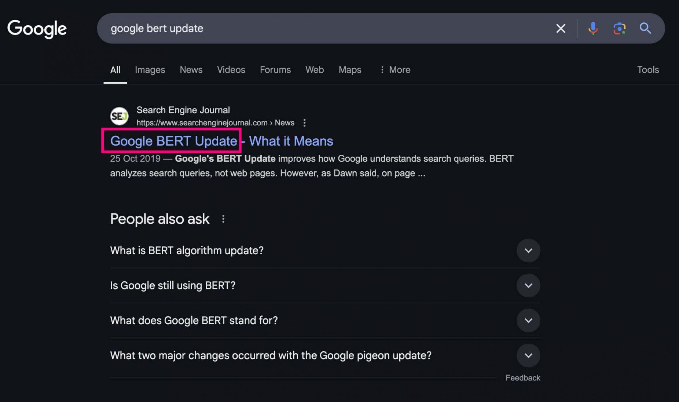Open the 'Google BERT Update - What it Means' result
The width and height of the screenshot is (679, 402).
pyautogui.click(x=221, y=141)
